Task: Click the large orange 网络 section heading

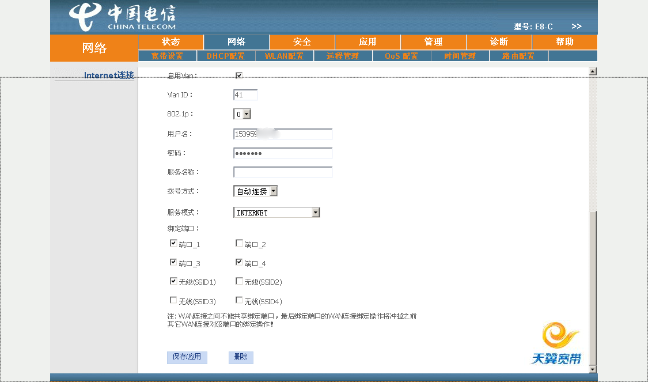Action: [x=94, y=48]
